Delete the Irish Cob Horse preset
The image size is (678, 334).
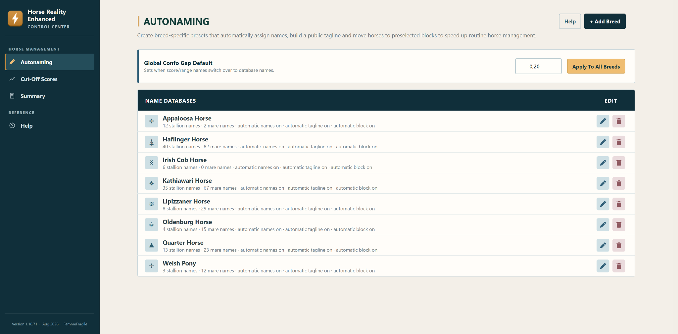[619, 163]
